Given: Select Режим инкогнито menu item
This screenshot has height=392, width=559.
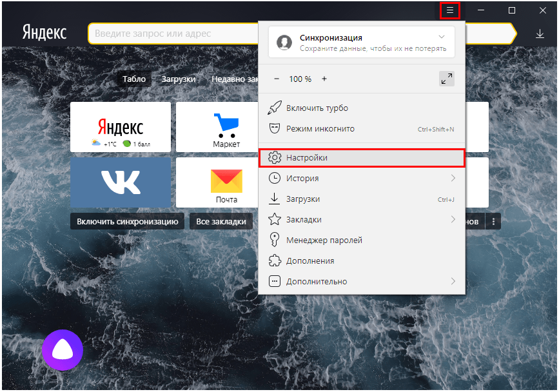Looking at the screenshot, I should 362,129.
